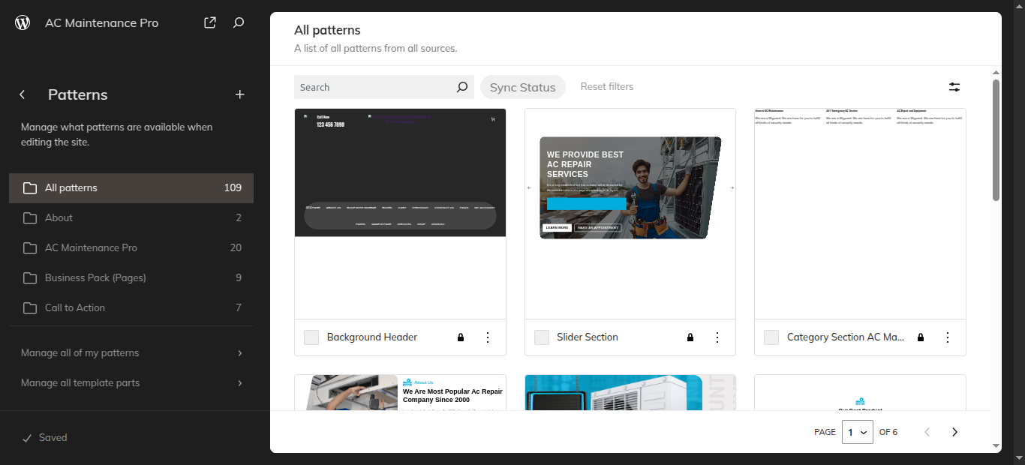1025x465 pixels.
Task: Click the Background Header pattern title
Action: [372, 337]
